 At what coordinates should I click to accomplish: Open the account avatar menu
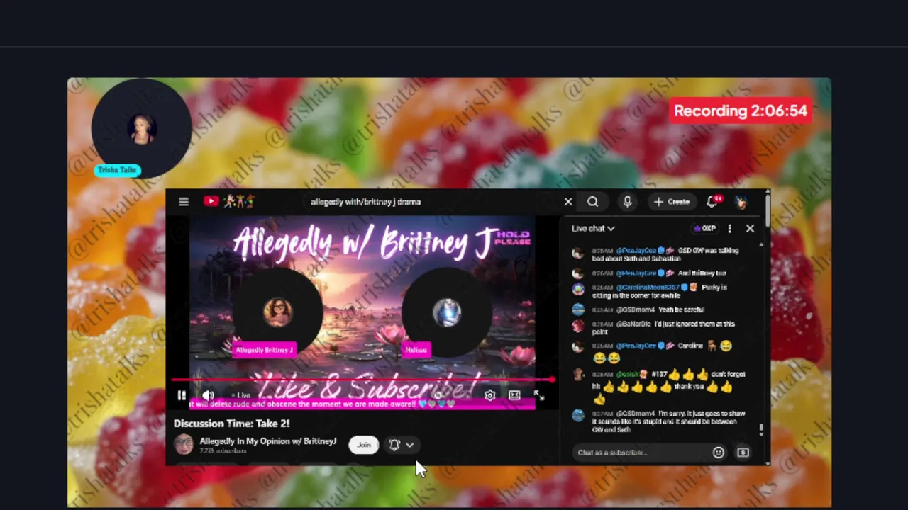pyautogui.click(x=741, y=202)
